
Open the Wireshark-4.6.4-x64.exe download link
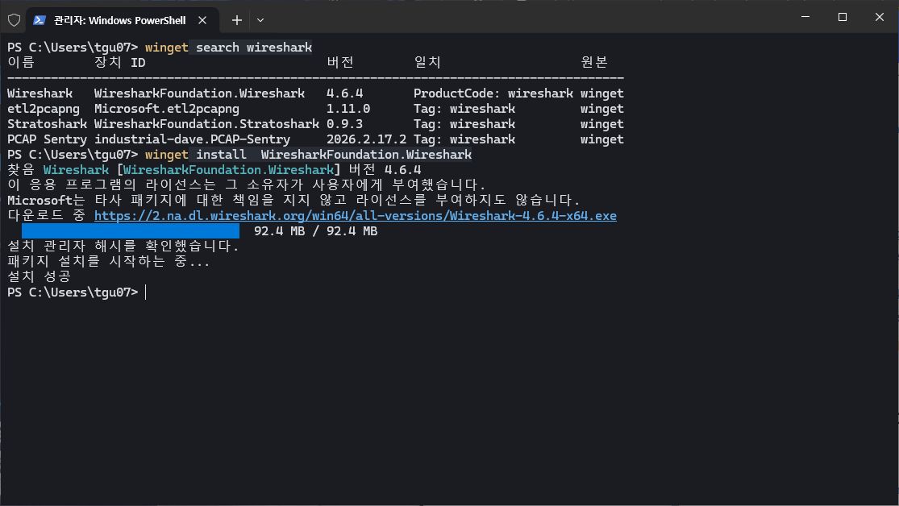tap(355, 216)
